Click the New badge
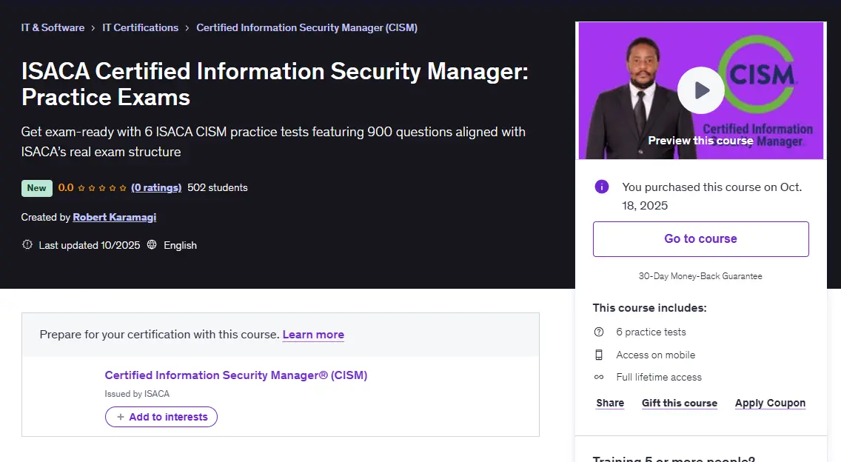The width and height of the screenshot is (841, 462). click(36, 188)
